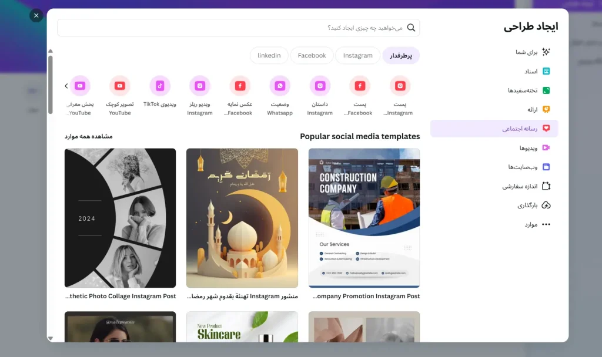Click the '...ompany Promotion Instagram Post' caption
Image resolution: width=602 pixels, height=357 pixels.
(x=366, y=296)
